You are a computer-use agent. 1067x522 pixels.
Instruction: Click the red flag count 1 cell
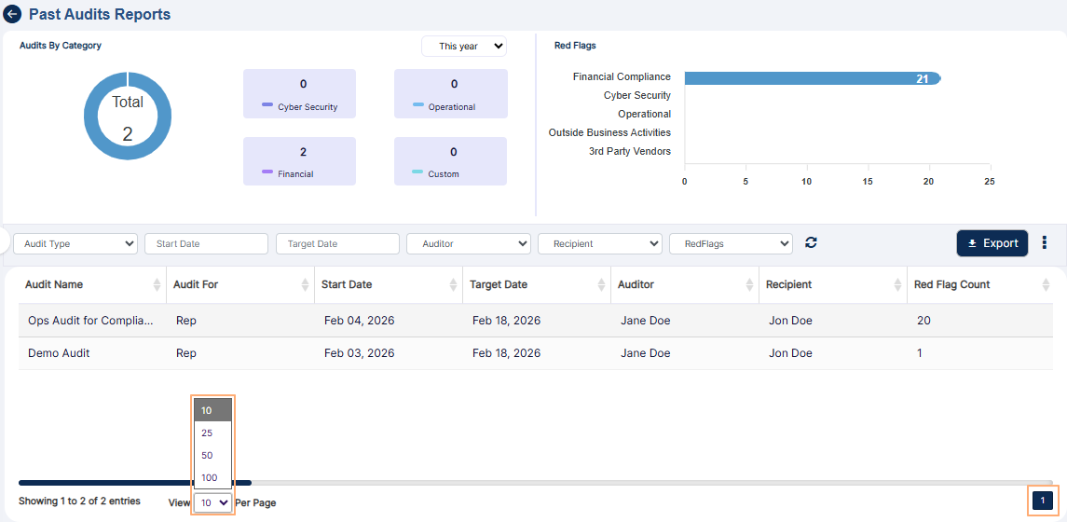[x=920, y=353]
